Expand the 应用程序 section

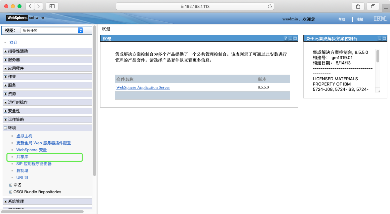[x=6, y=68]
